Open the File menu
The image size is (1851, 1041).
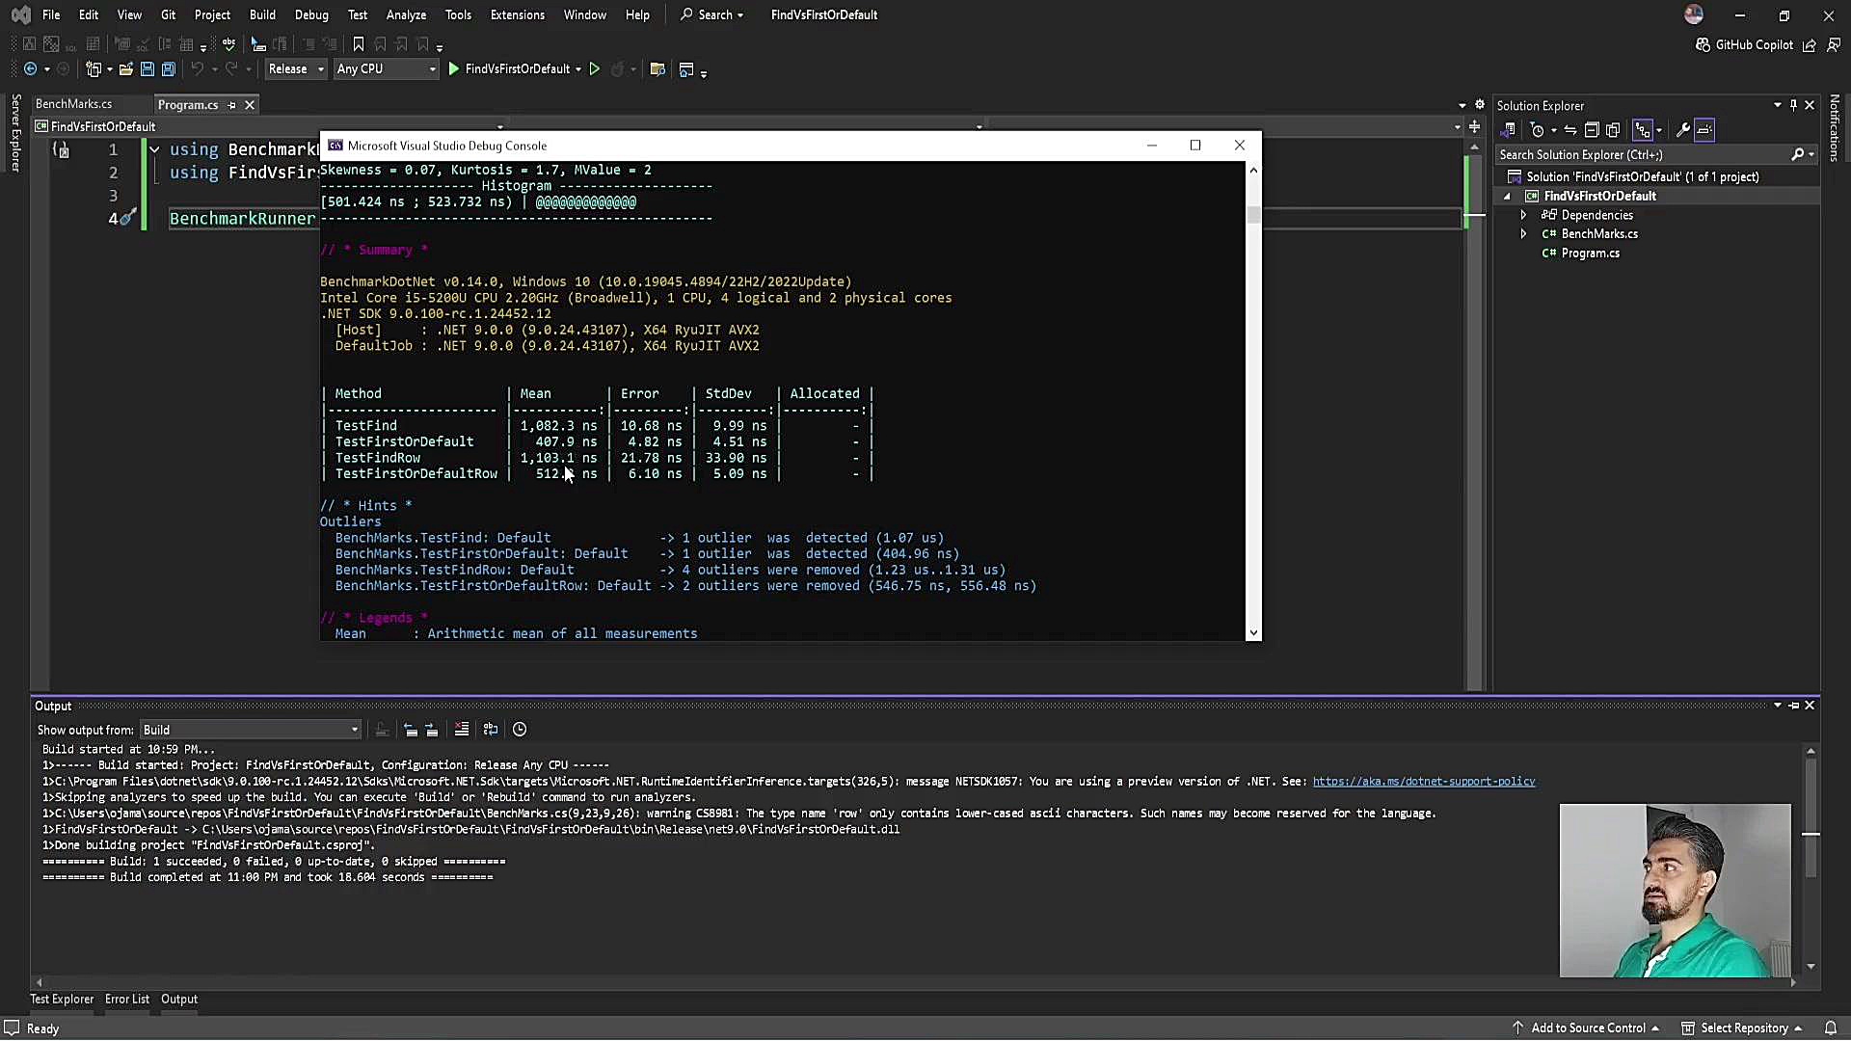51,14
